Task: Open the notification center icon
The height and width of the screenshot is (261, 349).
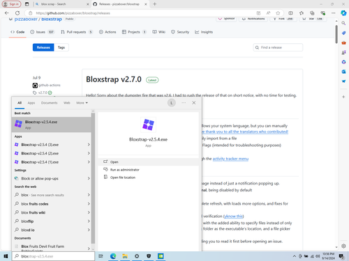Action: (341, 256)
